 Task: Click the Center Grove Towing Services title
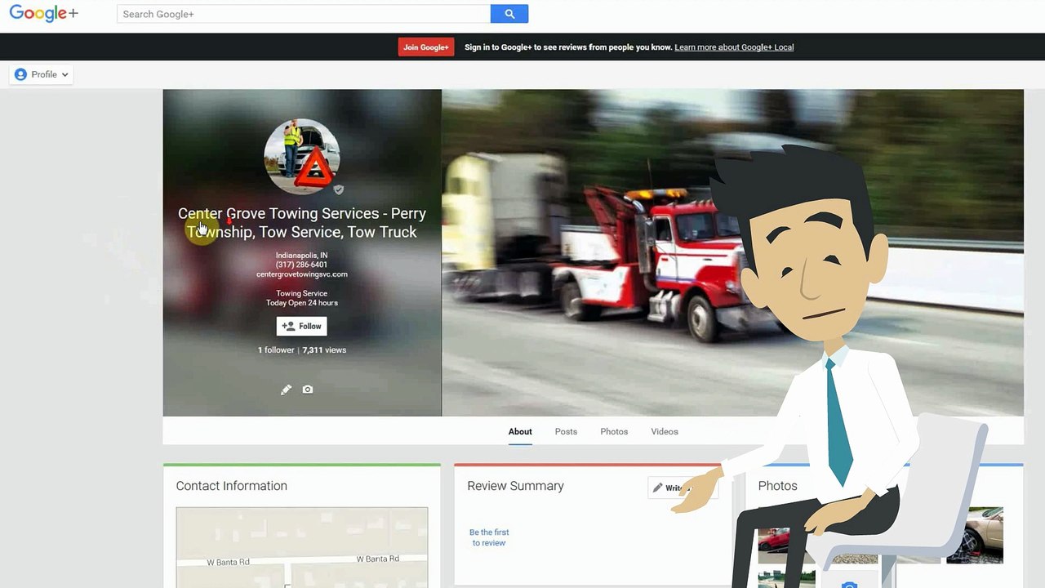(302, 222)
